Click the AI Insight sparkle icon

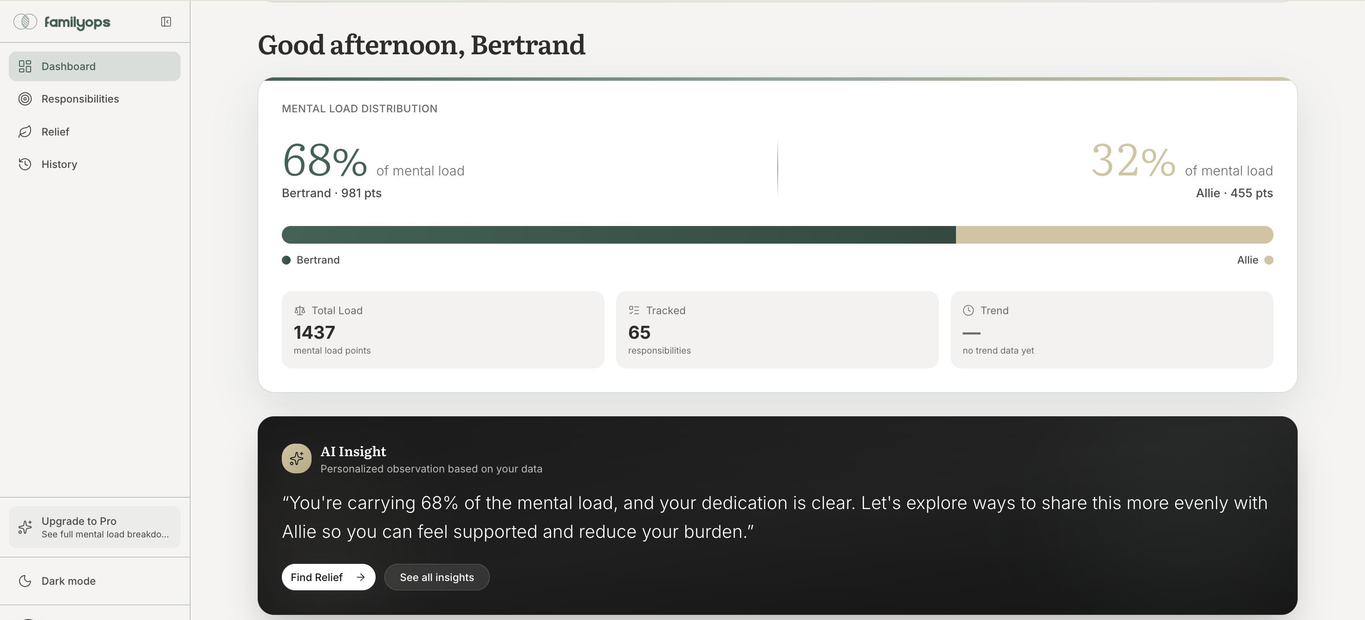(296, 459)
